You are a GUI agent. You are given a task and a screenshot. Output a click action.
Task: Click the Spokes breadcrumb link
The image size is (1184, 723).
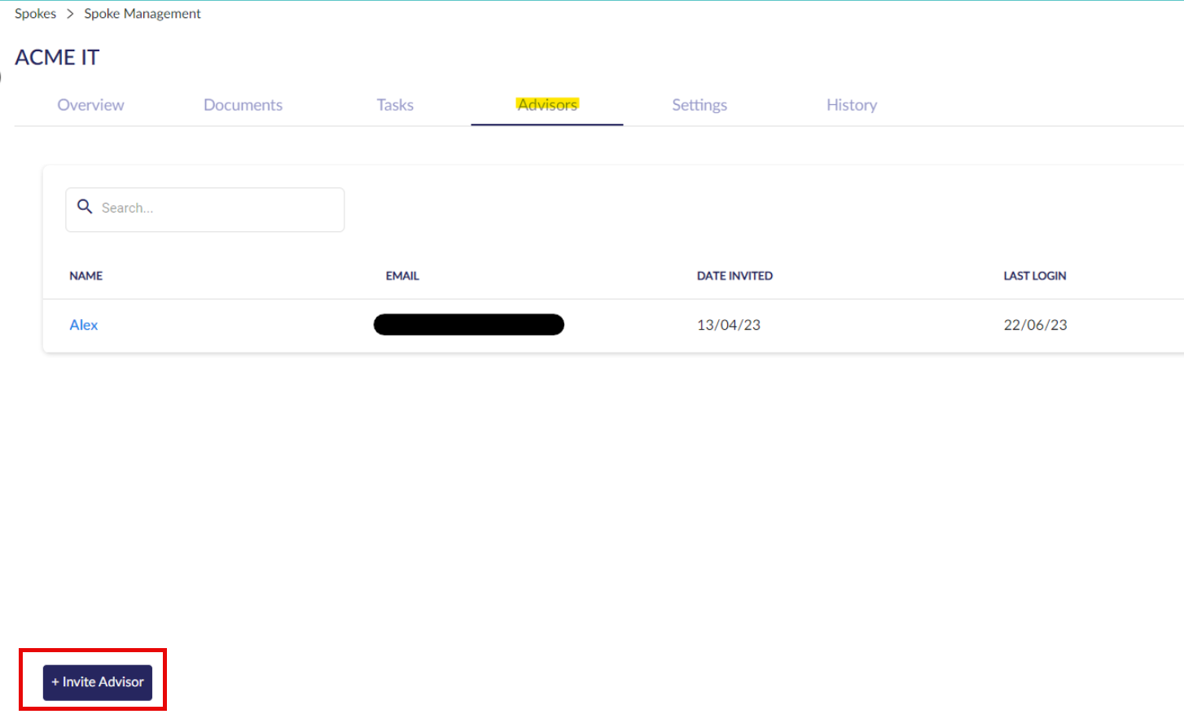(36, 14)
